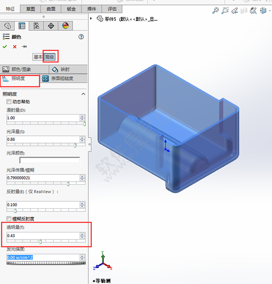Click the 发光强度 value field

[x=43, y=257]
